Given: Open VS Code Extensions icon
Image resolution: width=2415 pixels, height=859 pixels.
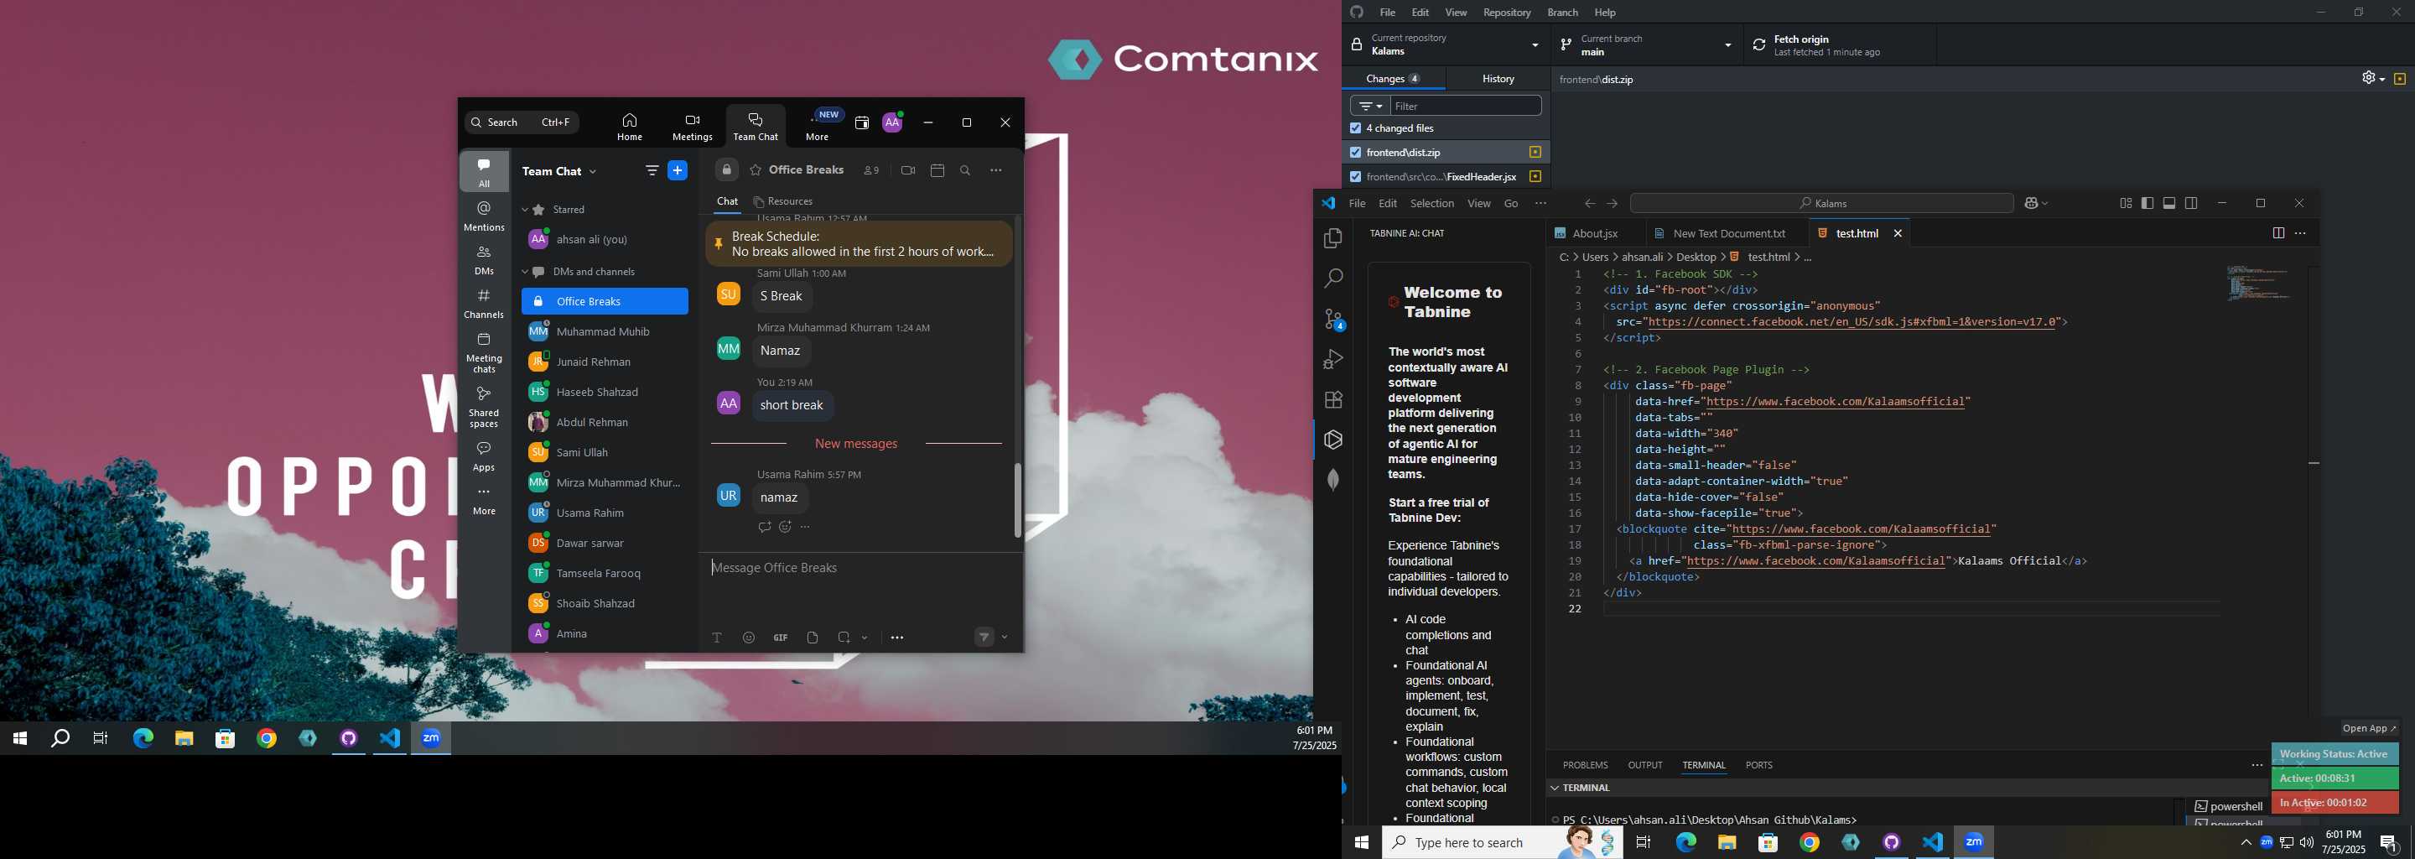Looking at the screenshot, I should (x=1333, y=399).
